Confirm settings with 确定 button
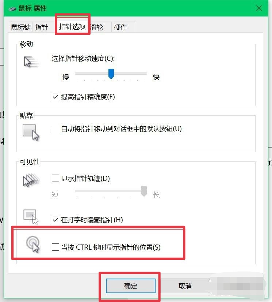Image resolution: width=272 pixels, height=302 pixels. click(131, 286)
